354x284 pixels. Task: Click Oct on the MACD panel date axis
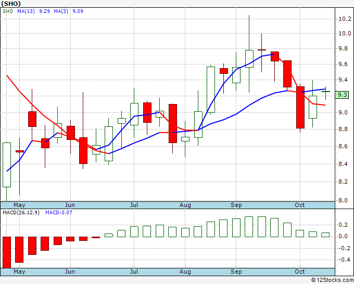tap(299, 272)
